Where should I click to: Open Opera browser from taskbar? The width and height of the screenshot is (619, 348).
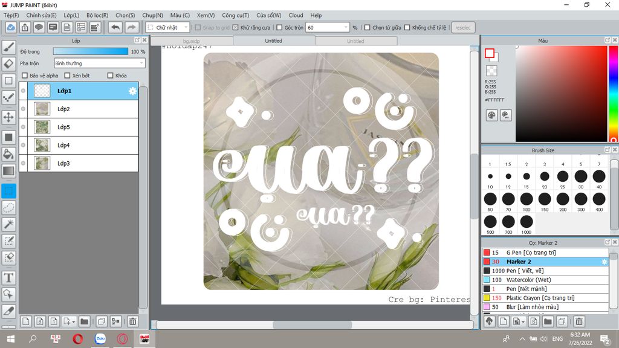(78, 339)
